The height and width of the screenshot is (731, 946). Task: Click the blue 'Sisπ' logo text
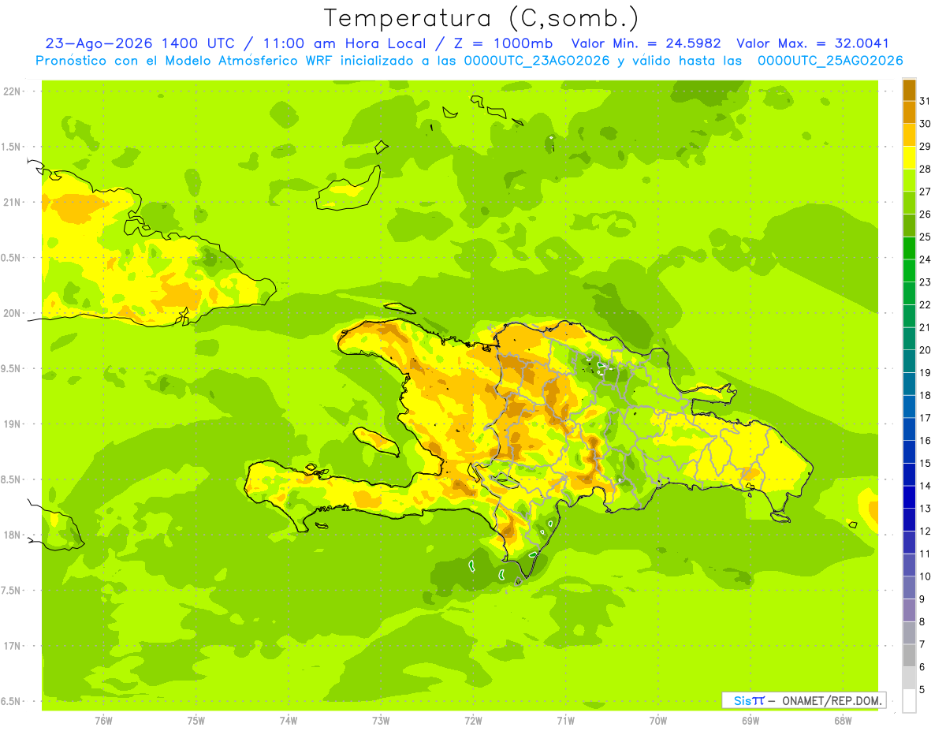pyautogui.click(x=749, y=700)
